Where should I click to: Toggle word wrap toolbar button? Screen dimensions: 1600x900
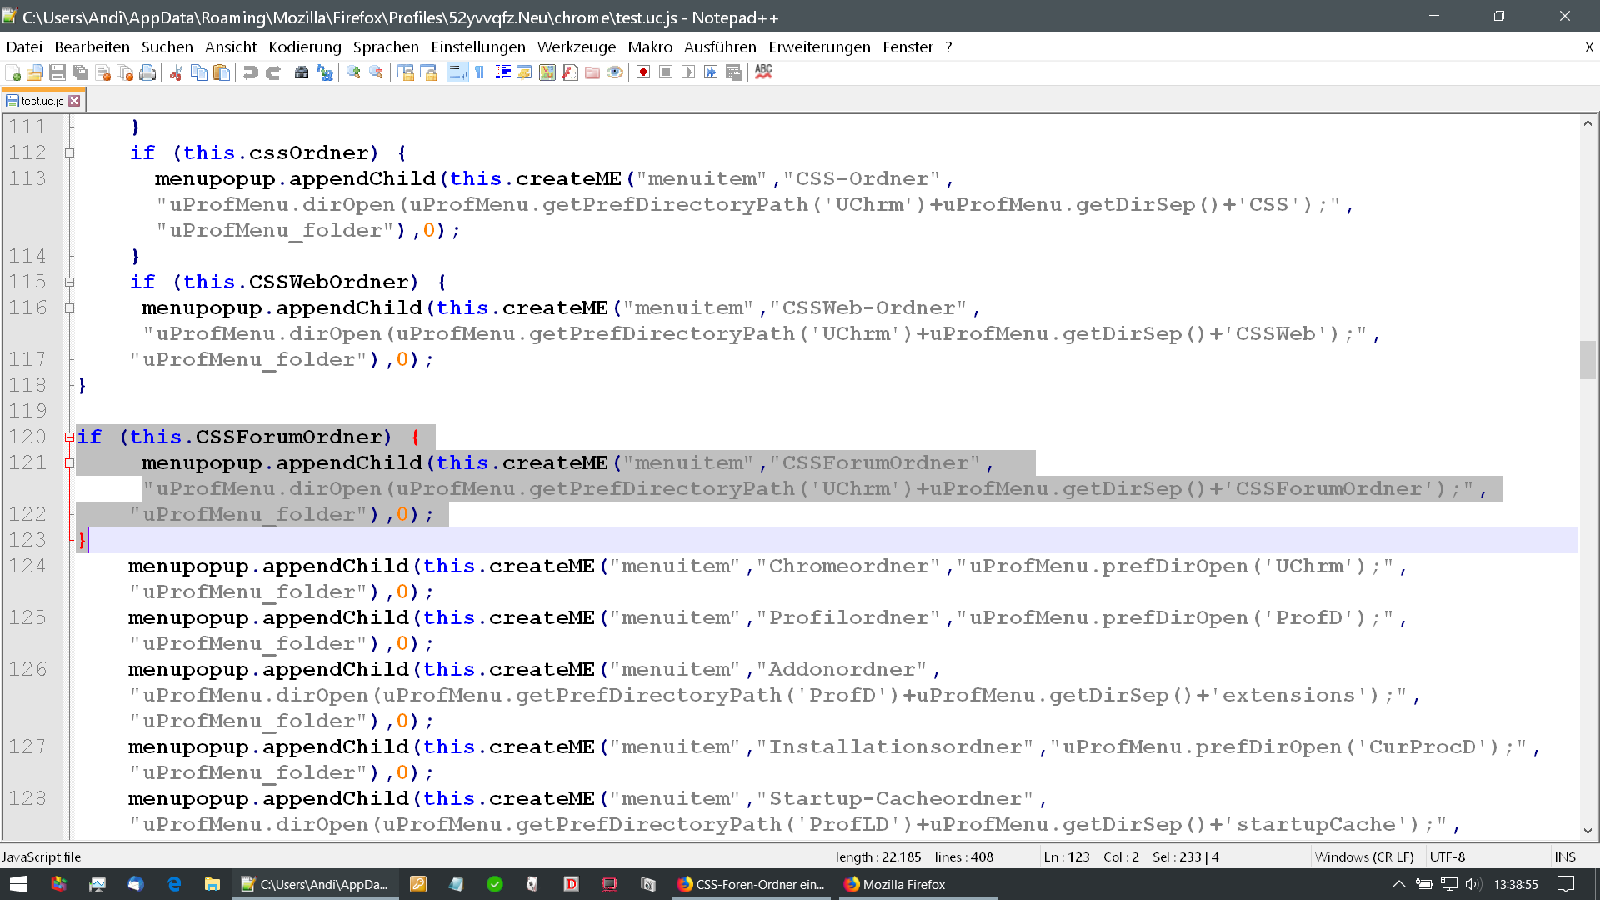pyautogui.click(x=457, y=72)
